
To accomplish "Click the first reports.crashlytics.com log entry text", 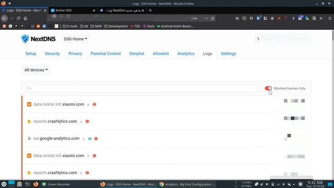I will [x=55, y=121].
